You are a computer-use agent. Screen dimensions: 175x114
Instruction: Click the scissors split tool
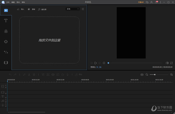[29, 75]
